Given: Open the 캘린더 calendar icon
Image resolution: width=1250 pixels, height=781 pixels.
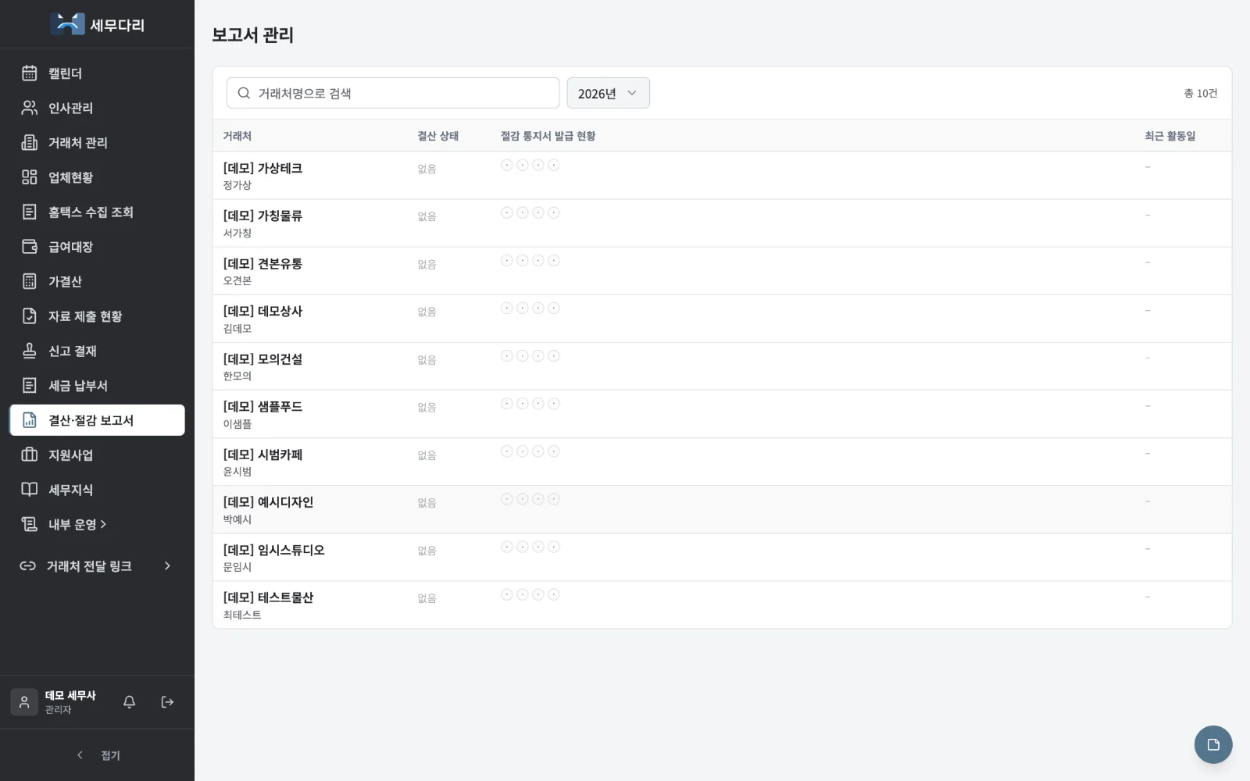Looking at the screenshot, I should coord(30,73).
